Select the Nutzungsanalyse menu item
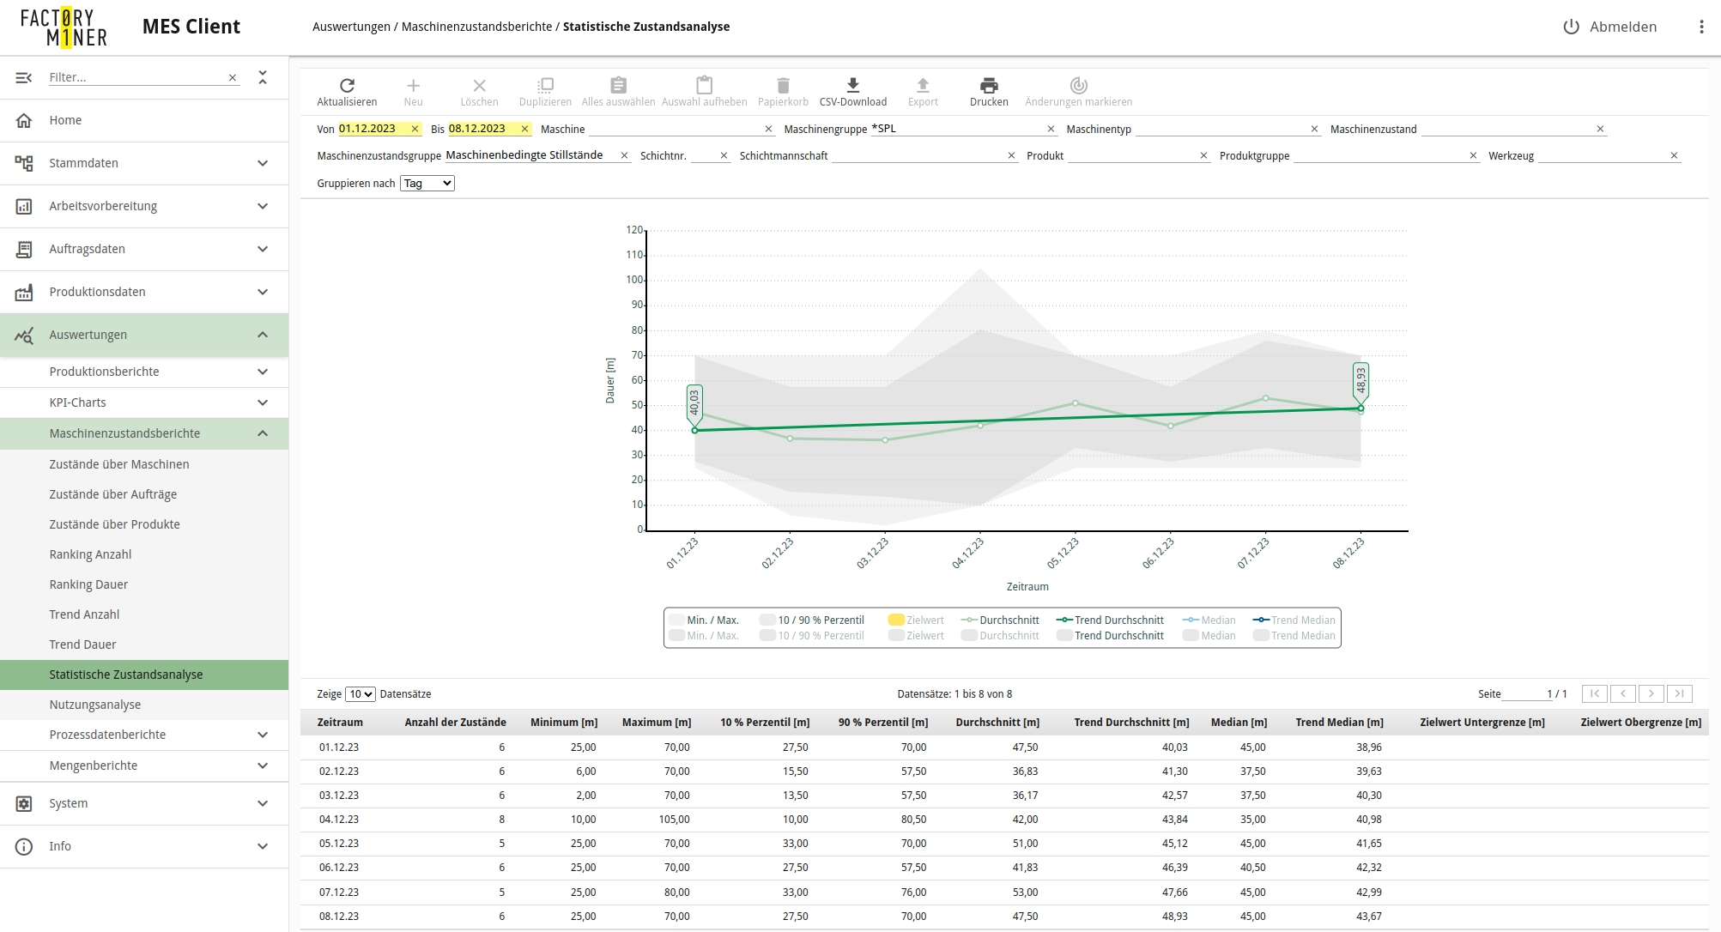Image resolution: width=1721 pixels, height=932 pixels. (95, 705)
